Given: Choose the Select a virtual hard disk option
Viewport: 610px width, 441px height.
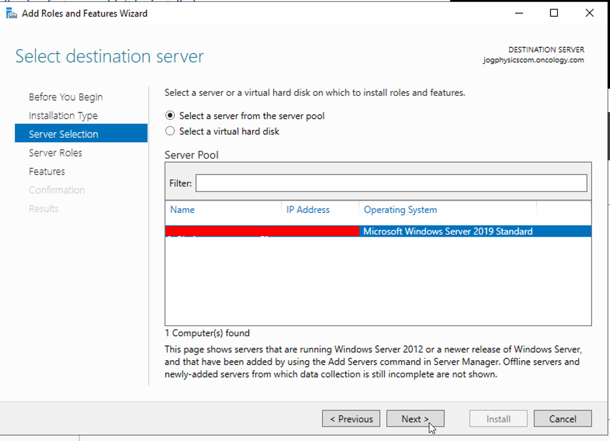Looking at the screenshot, I should pos(170,131).
